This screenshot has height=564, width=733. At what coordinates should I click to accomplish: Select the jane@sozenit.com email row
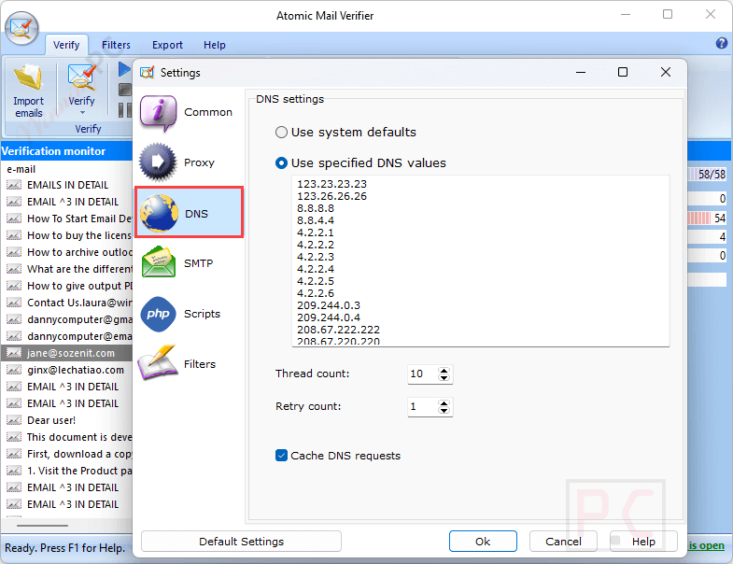pyautogui.click(x=67, y=353)
